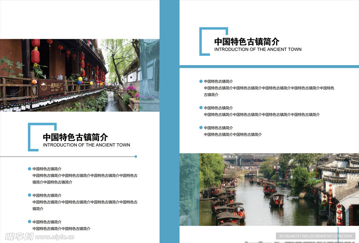Click the left page heading 中国特色古镇简介

tap(75, 137)
